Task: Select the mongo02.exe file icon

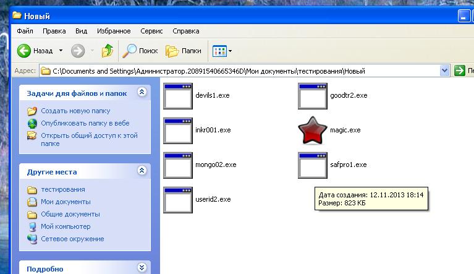Action: (x=178, y=165)
